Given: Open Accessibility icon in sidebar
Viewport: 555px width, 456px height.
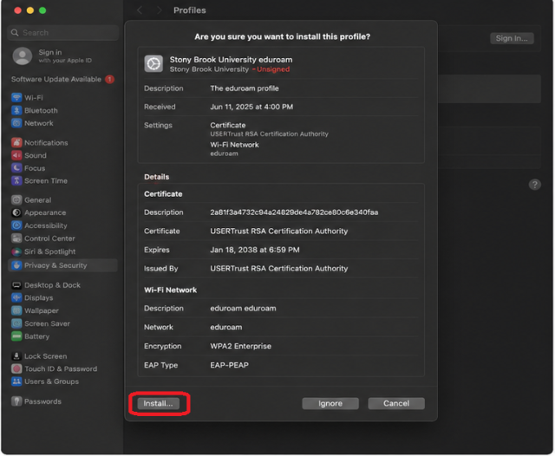Looking at the screenshot, I should click(x=16, y=225).
